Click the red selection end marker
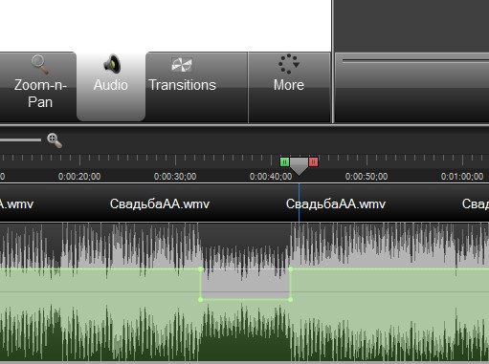Screen dimensions: 489x364 click(313, 162)
